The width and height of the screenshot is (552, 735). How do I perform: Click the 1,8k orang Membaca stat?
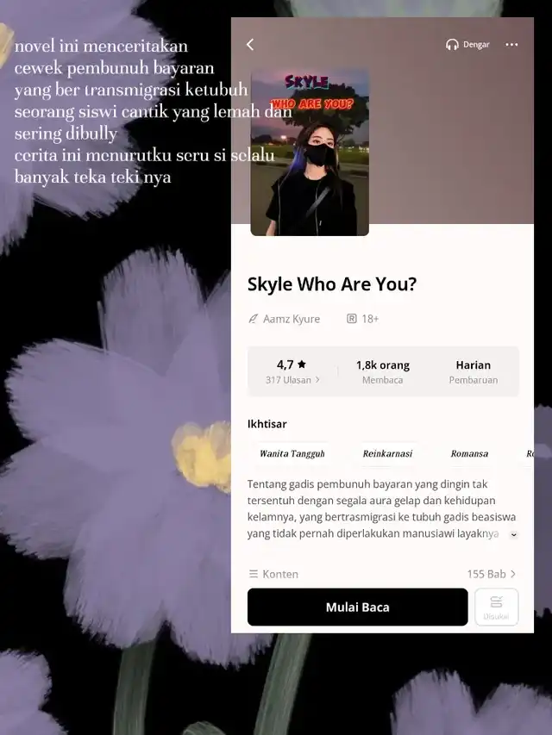tap(383, 371)
